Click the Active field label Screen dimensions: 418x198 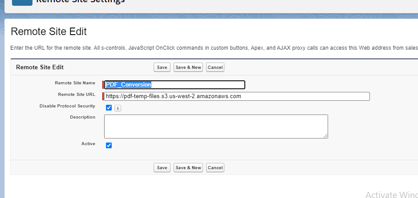88,144
